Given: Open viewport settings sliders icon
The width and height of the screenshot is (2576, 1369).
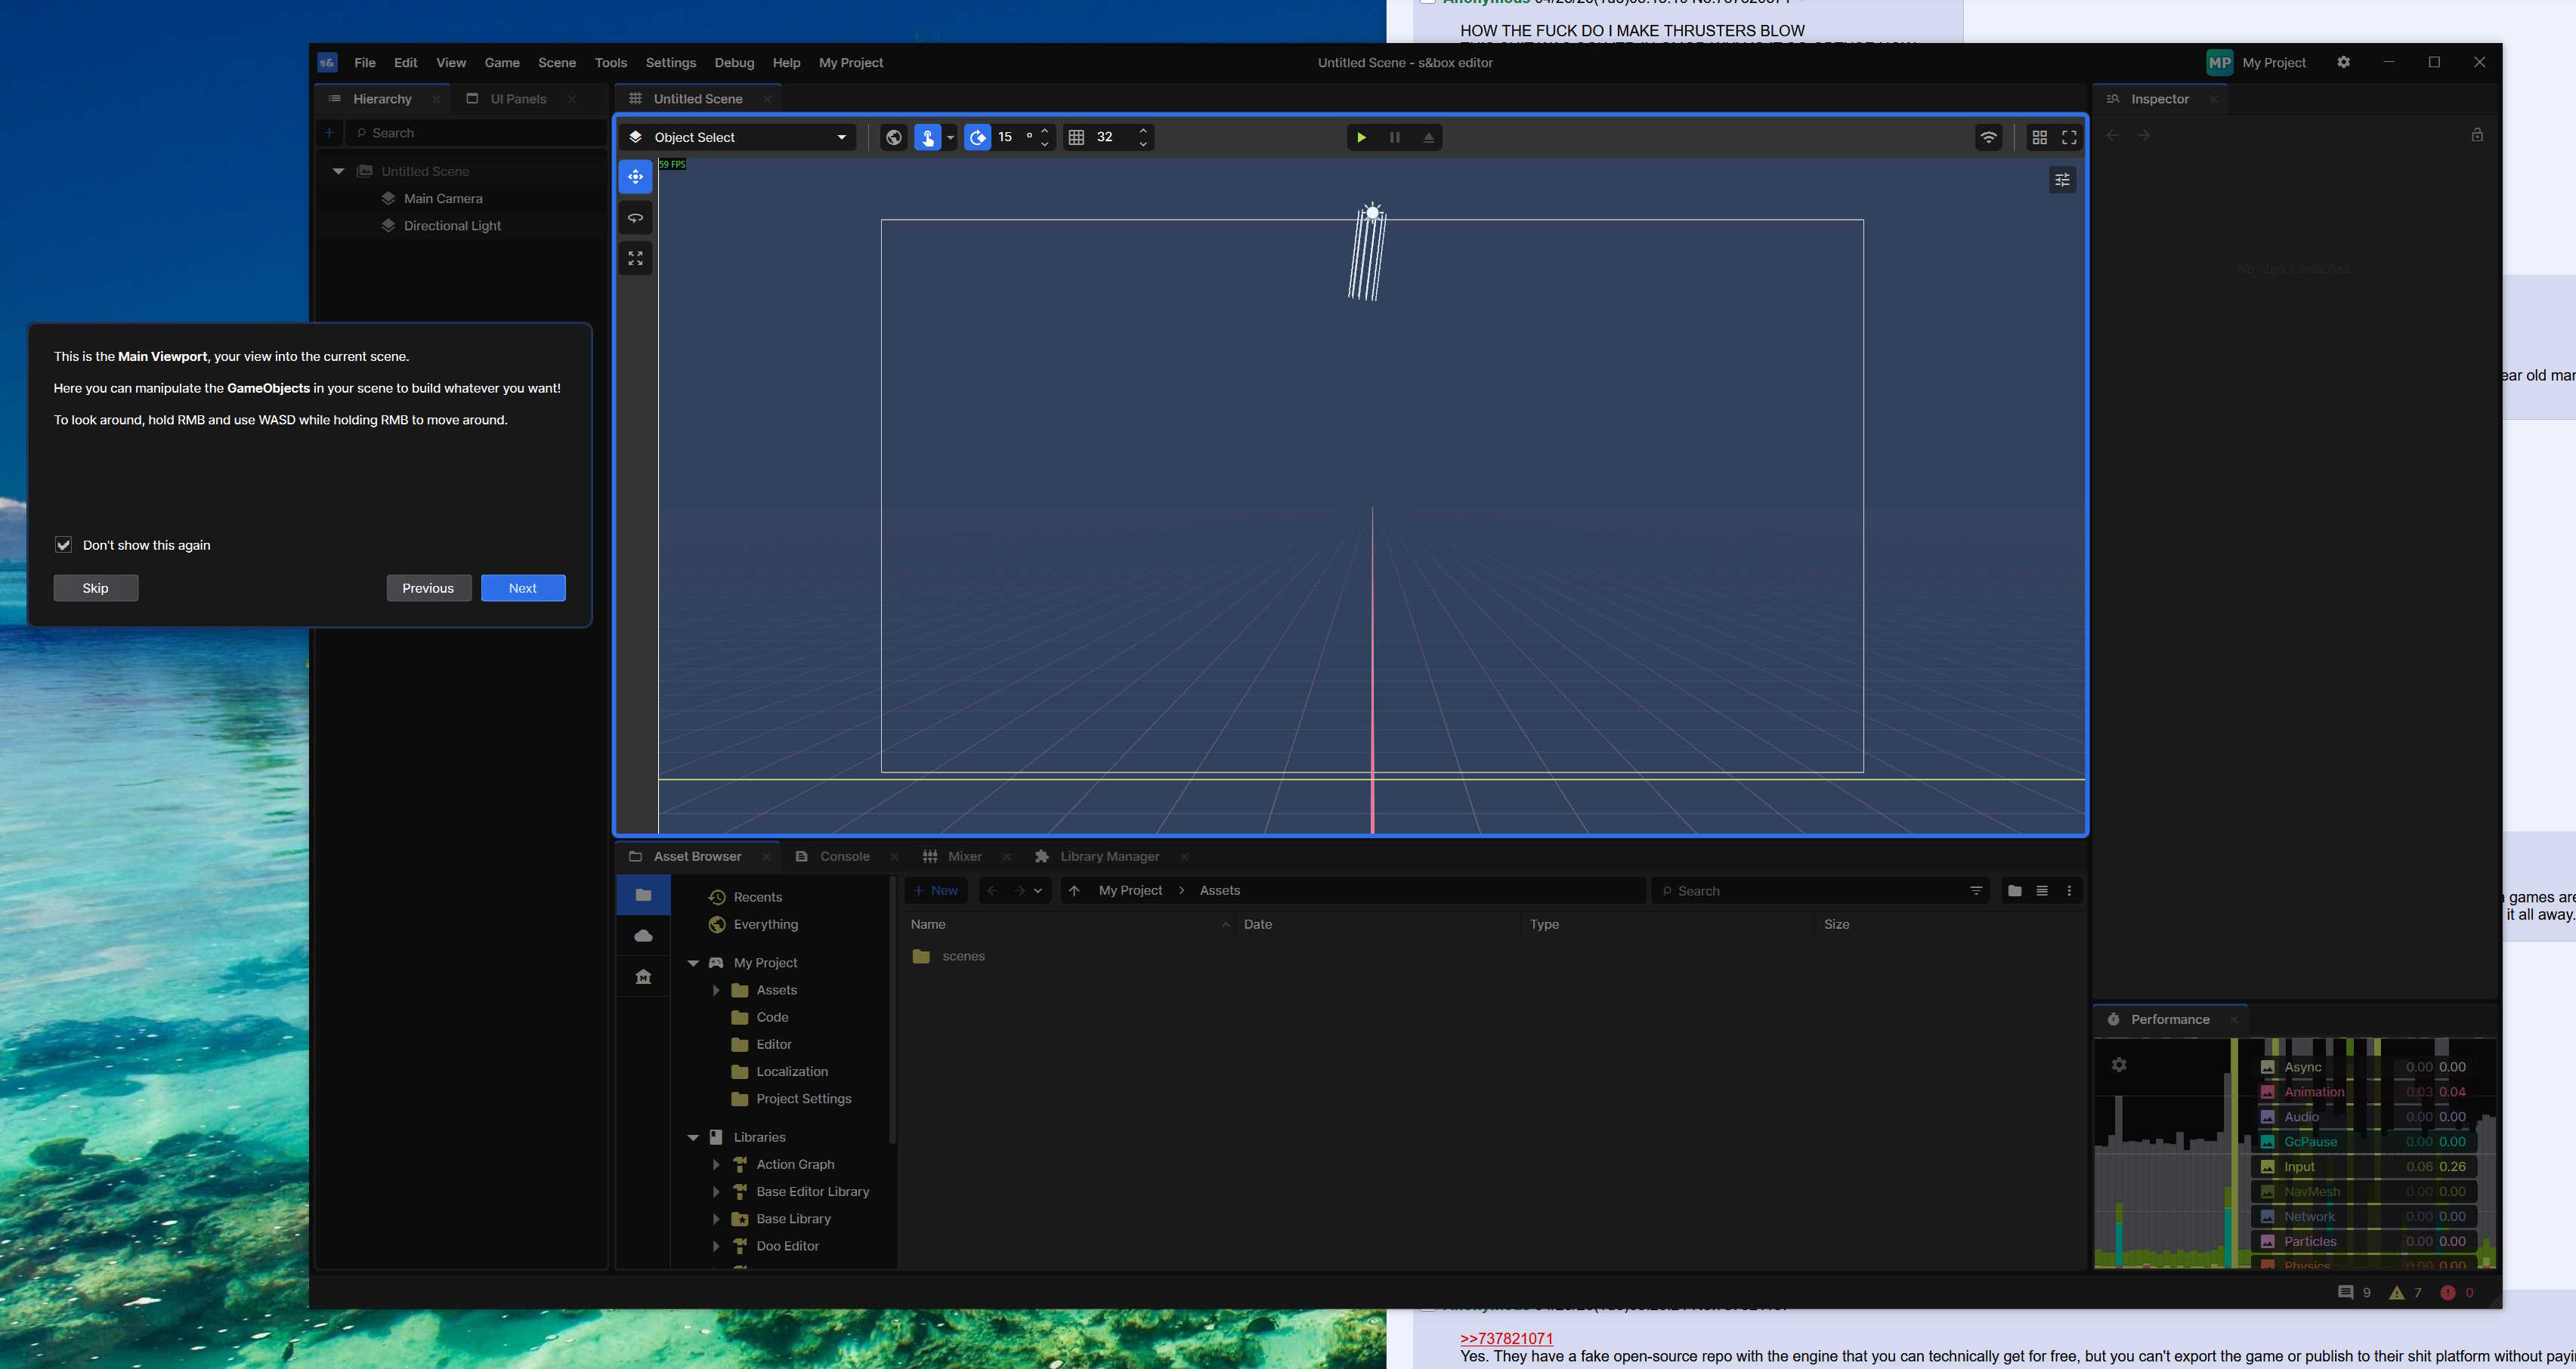Looking at the screenshot, I should [x=2062, y=180].
